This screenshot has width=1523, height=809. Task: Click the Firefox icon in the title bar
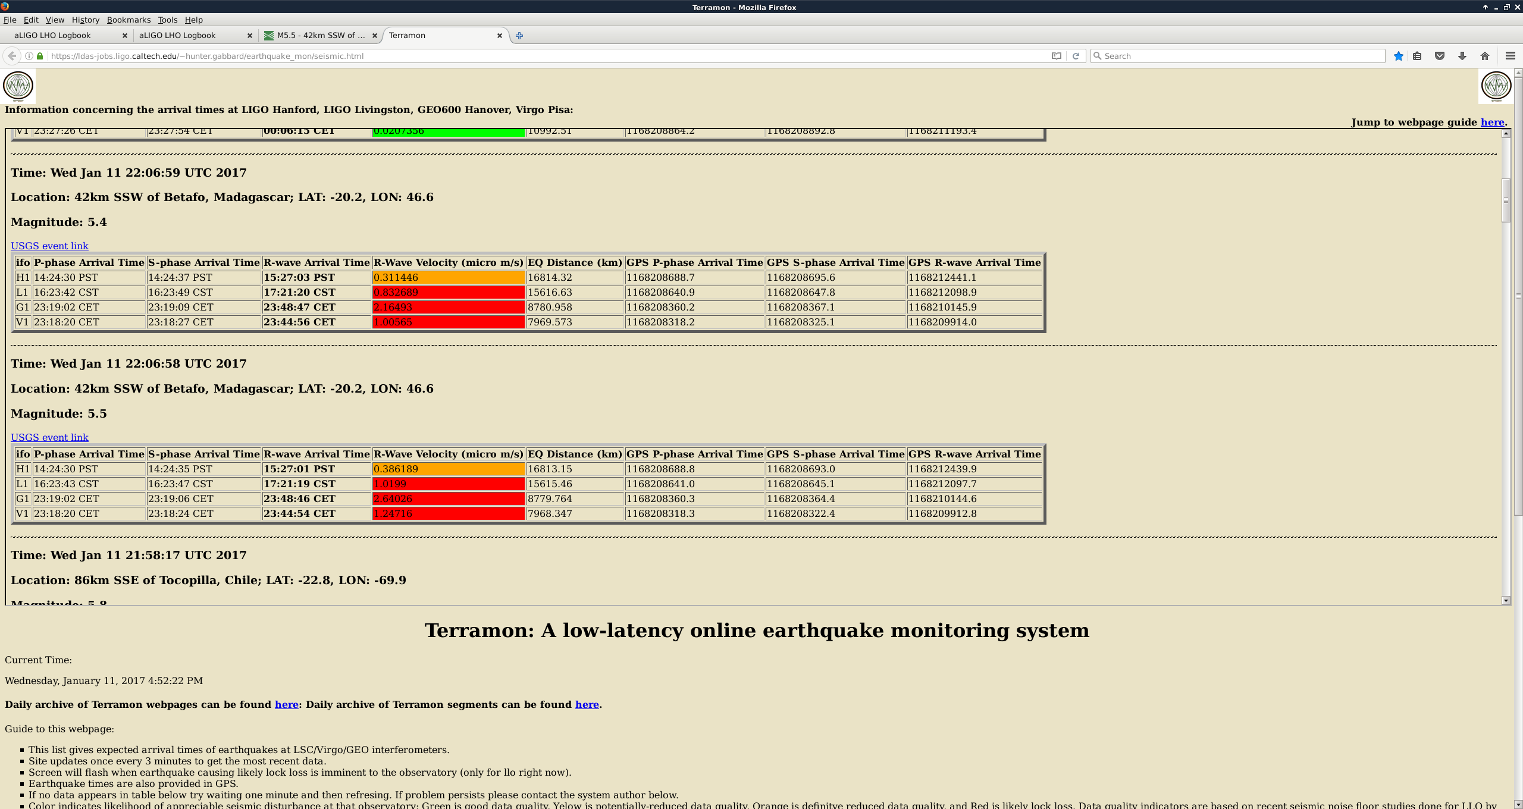point(5,7)
